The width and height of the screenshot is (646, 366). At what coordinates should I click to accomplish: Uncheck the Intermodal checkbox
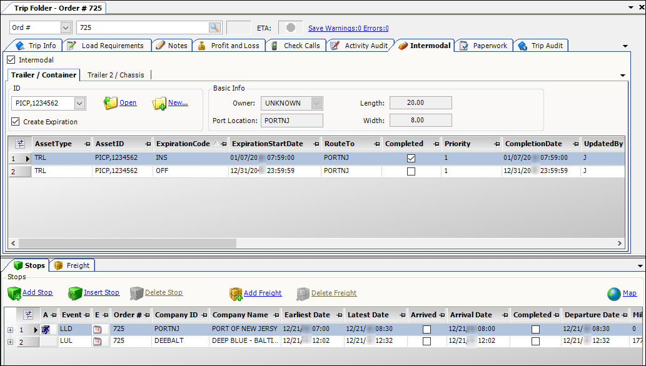(11, 60)
